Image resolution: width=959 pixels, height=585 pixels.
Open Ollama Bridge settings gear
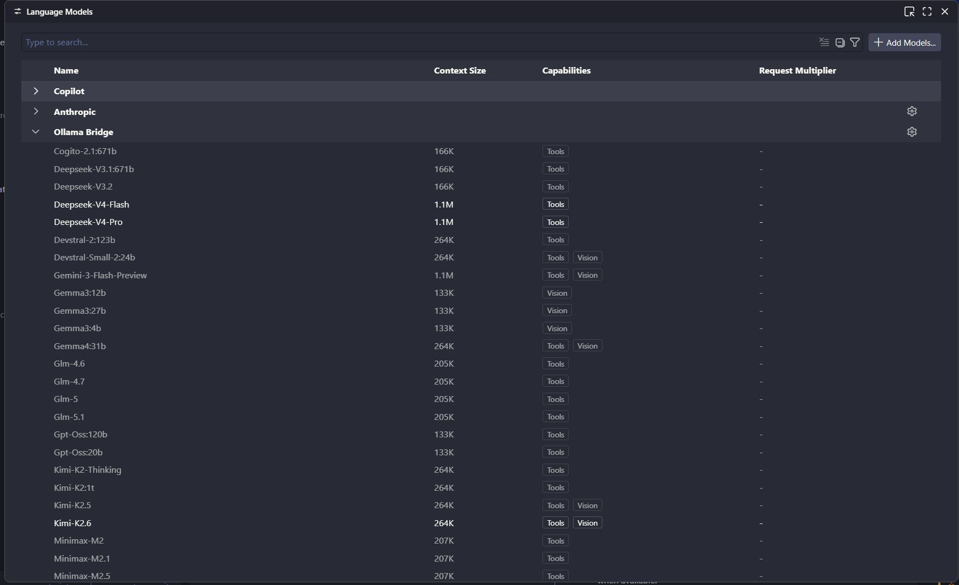click(x=912, y=132)
